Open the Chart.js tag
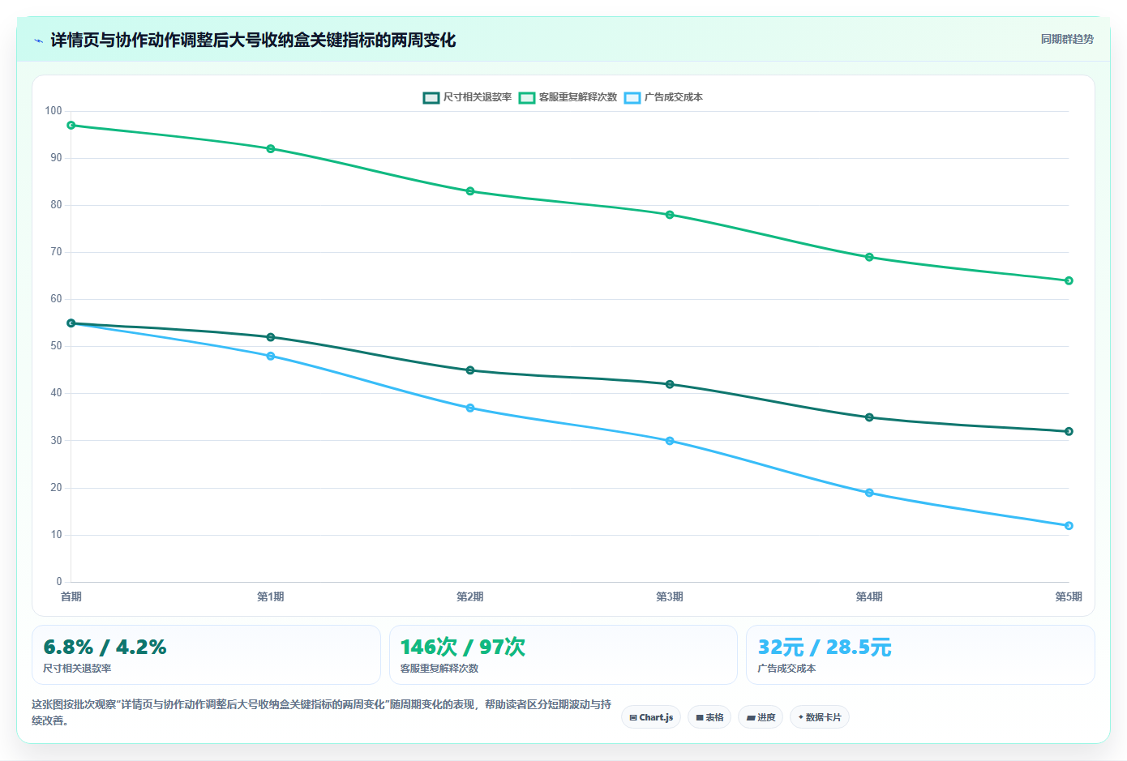This screenshot has width=1127, height=761. pyautogui.click(x=651, y=717)
